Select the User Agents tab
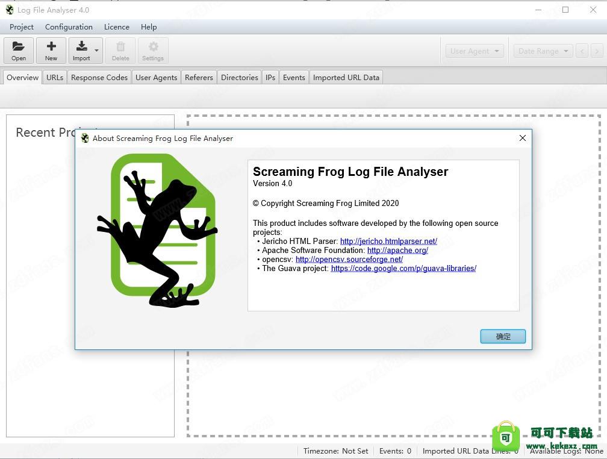This screenshot has height=459, width=607. click(156, 77)
